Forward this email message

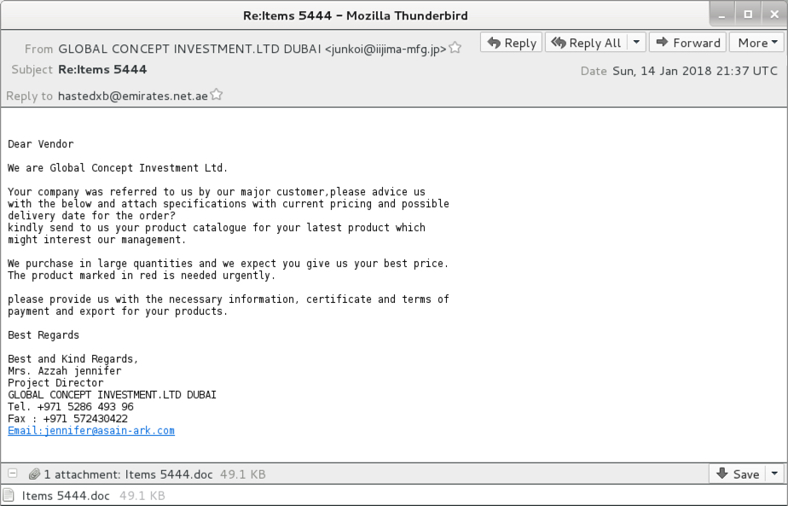click(687, 43)
